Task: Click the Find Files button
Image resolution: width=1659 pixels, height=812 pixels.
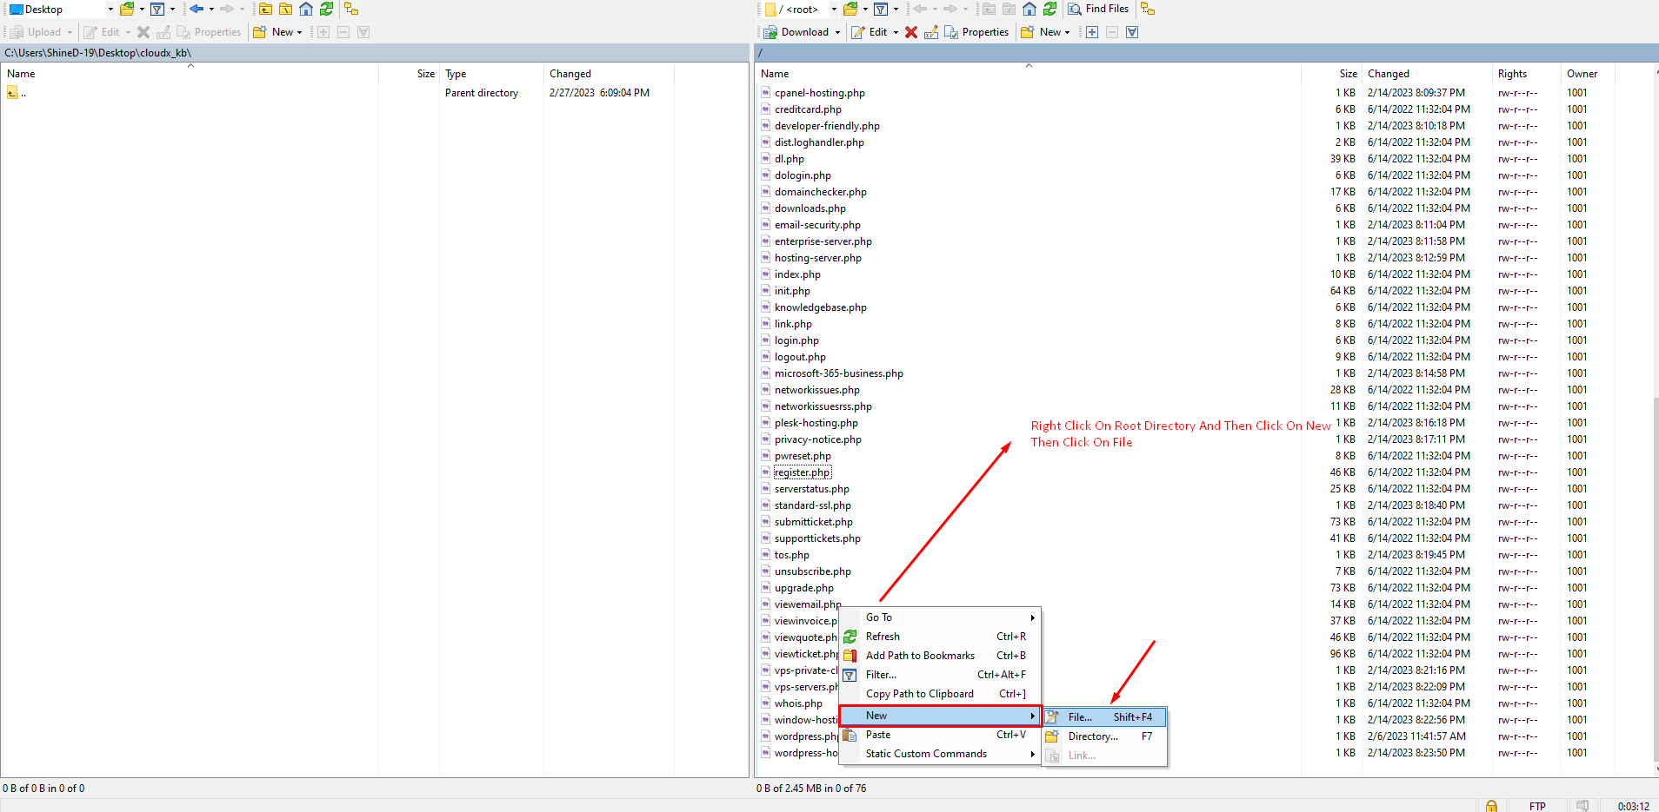Action: pos(1099,9)
